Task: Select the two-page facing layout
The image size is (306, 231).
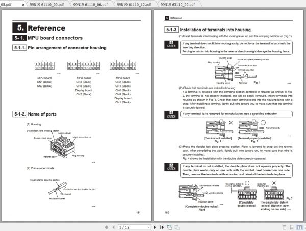Action: click(x=299, y=227)
